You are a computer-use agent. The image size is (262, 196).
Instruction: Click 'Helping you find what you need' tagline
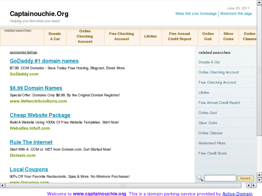pos(35,21)
